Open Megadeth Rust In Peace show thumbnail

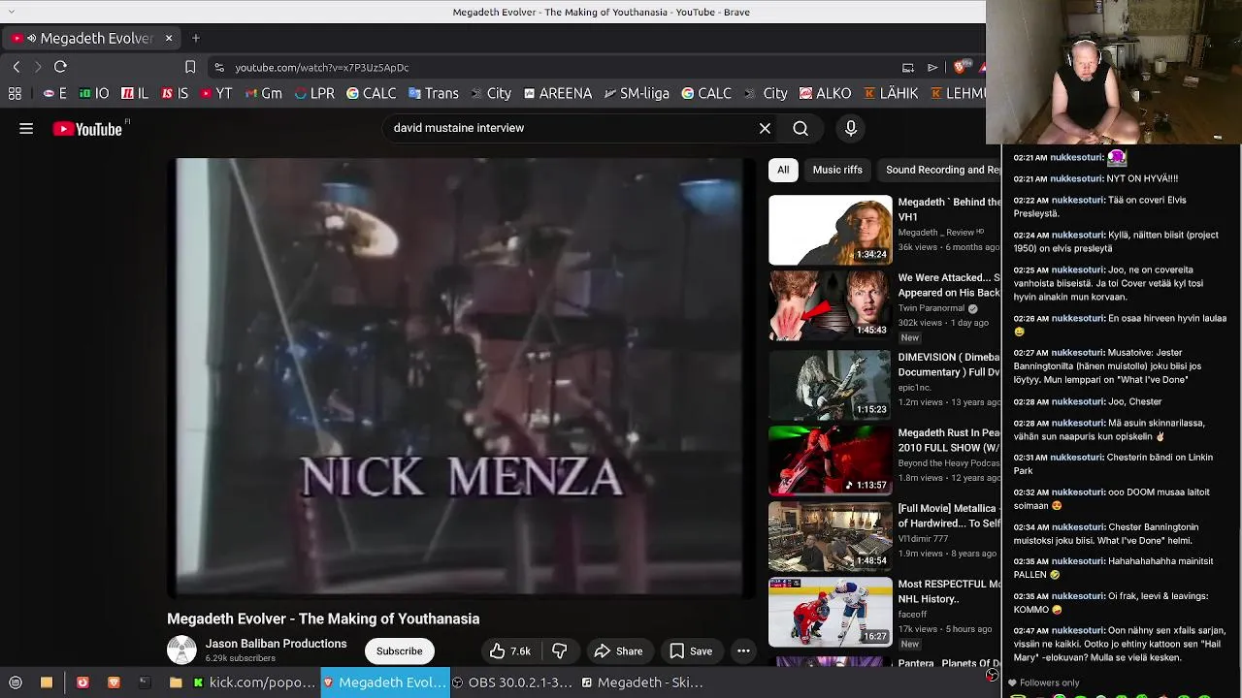[830, 461]
